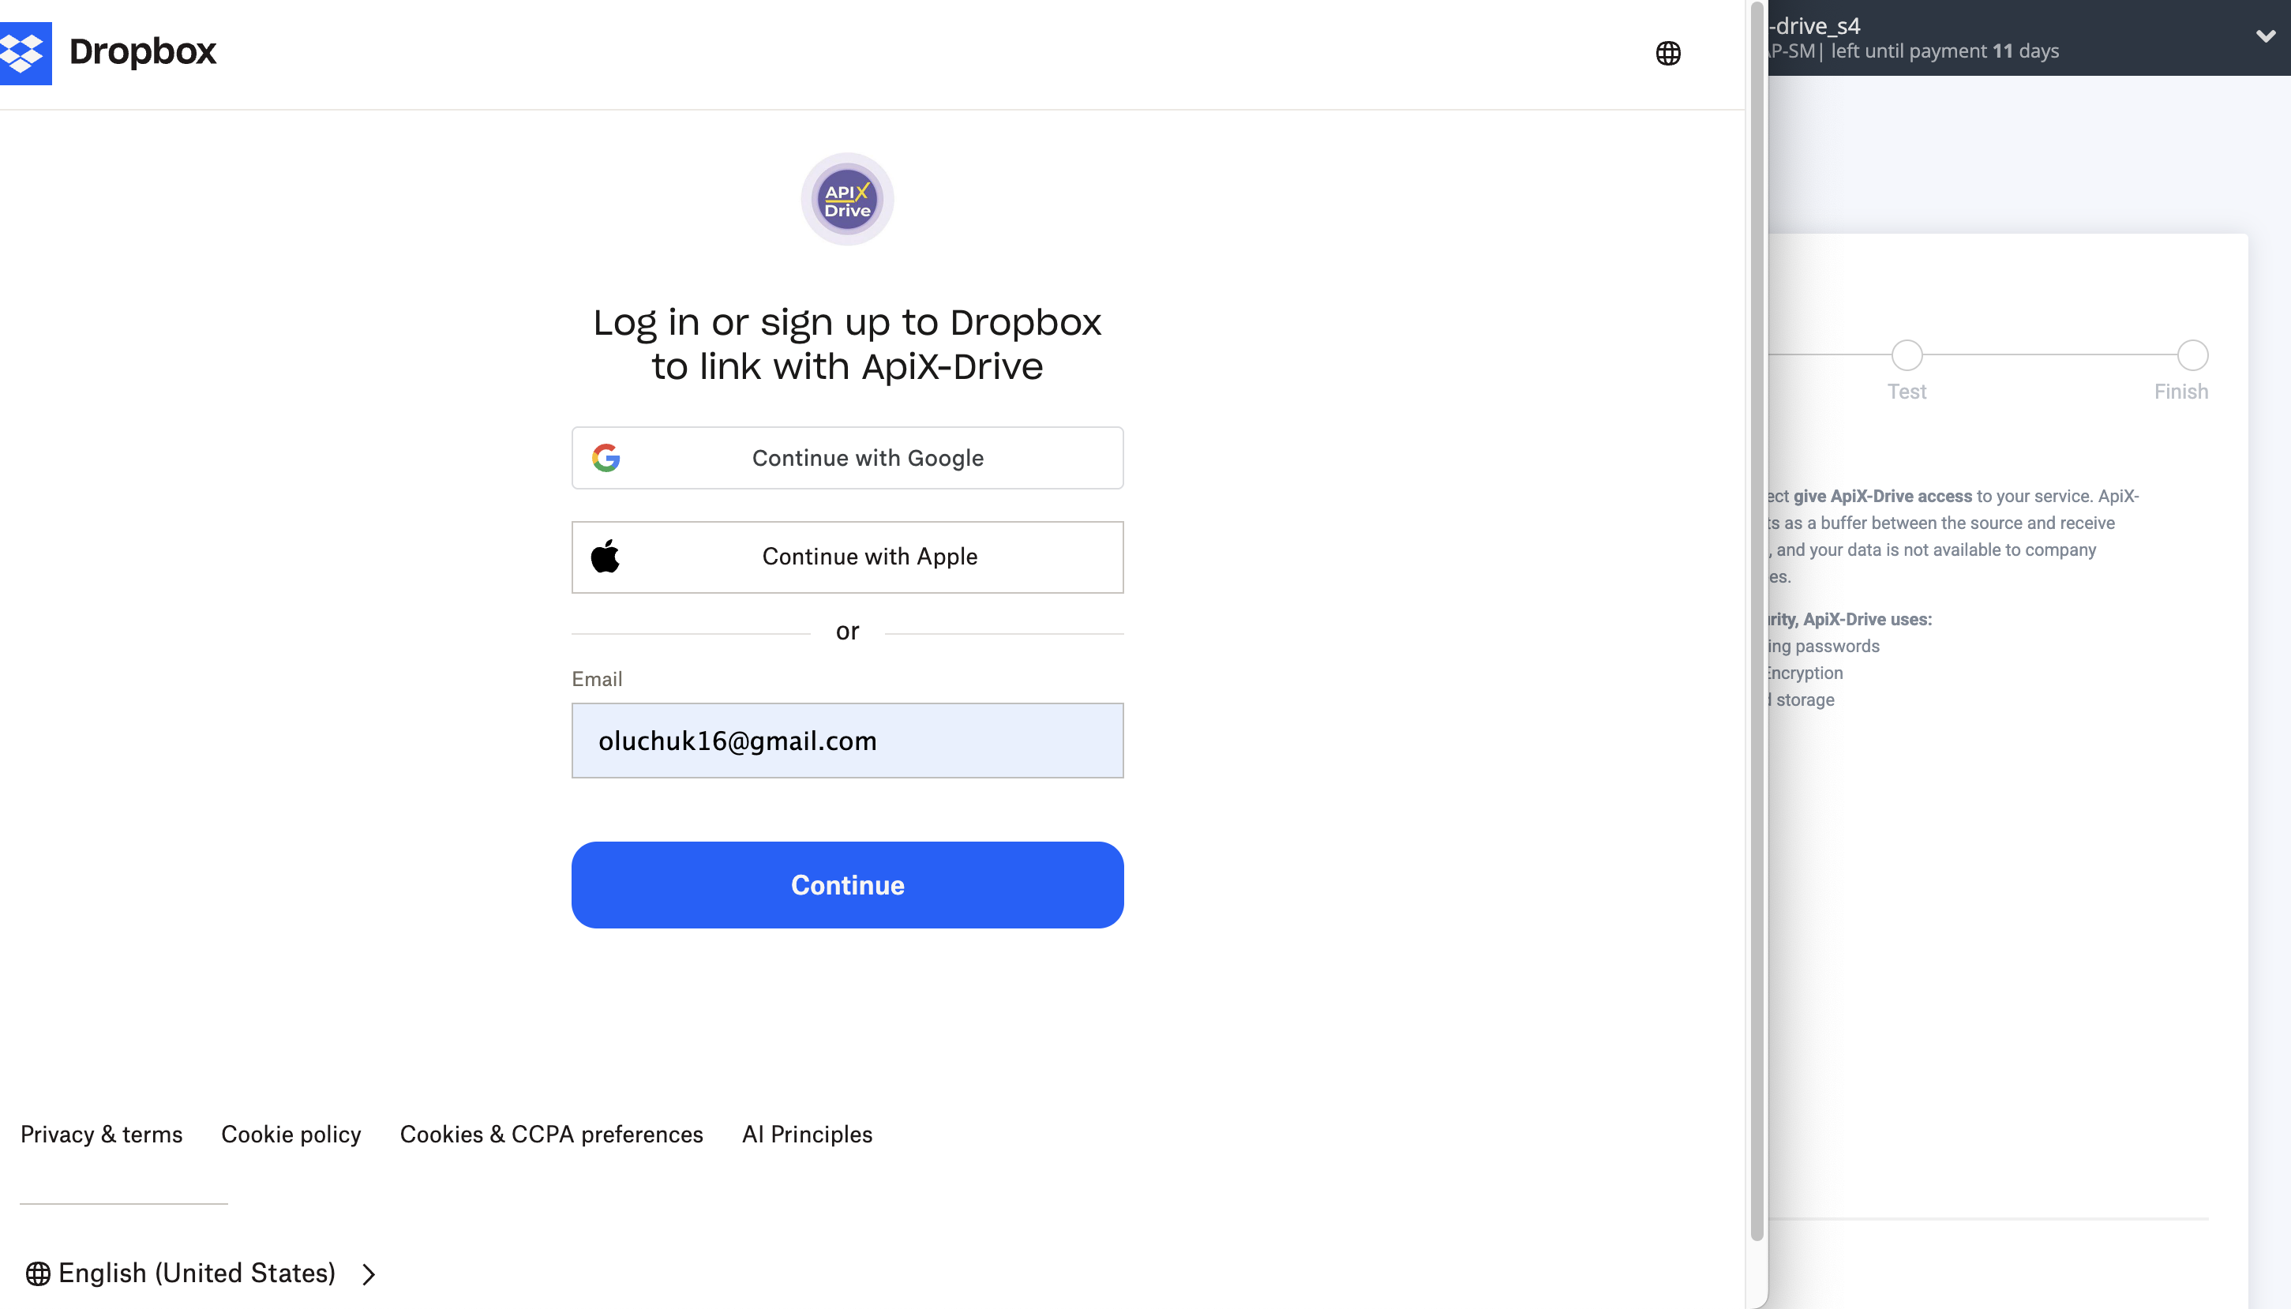
Task: Click the Test step circle
Action: [1907, 355]
